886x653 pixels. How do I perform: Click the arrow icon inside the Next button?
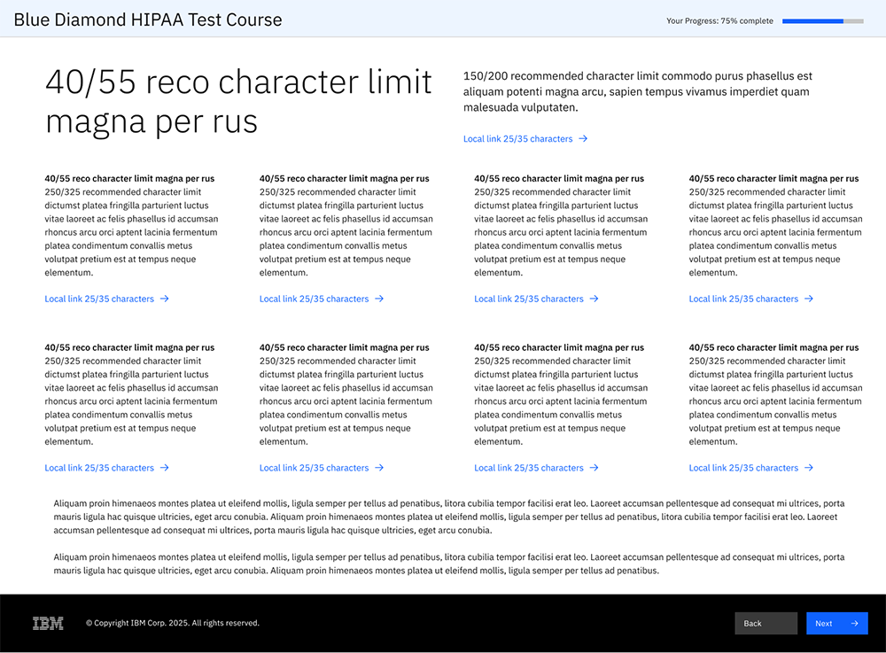854,624
